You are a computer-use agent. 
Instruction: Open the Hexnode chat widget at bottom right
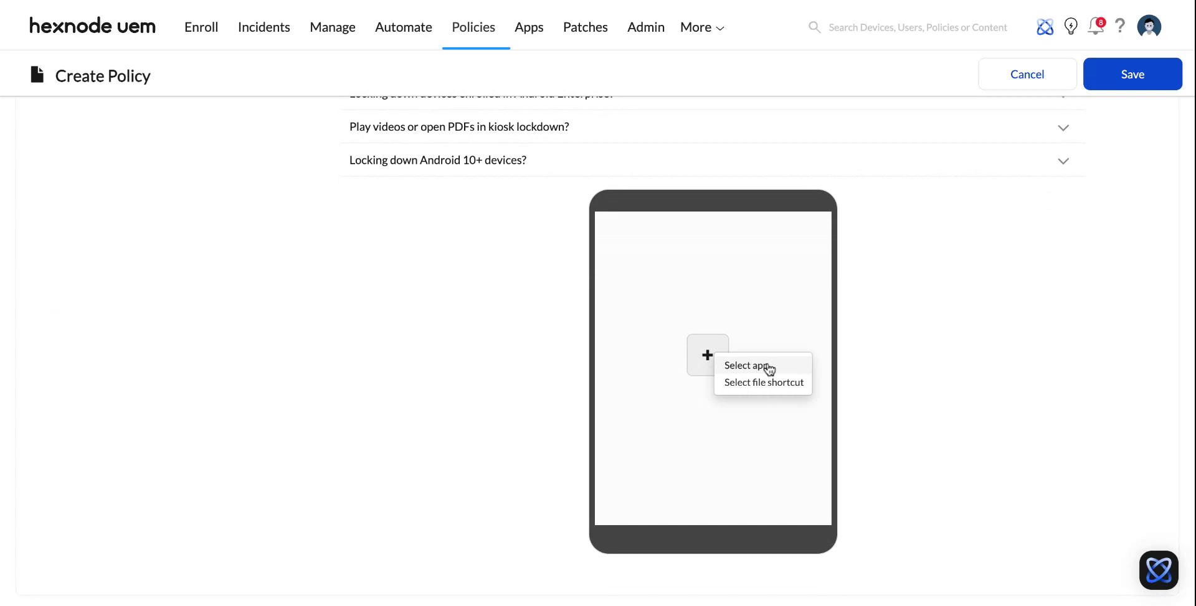1159,570
